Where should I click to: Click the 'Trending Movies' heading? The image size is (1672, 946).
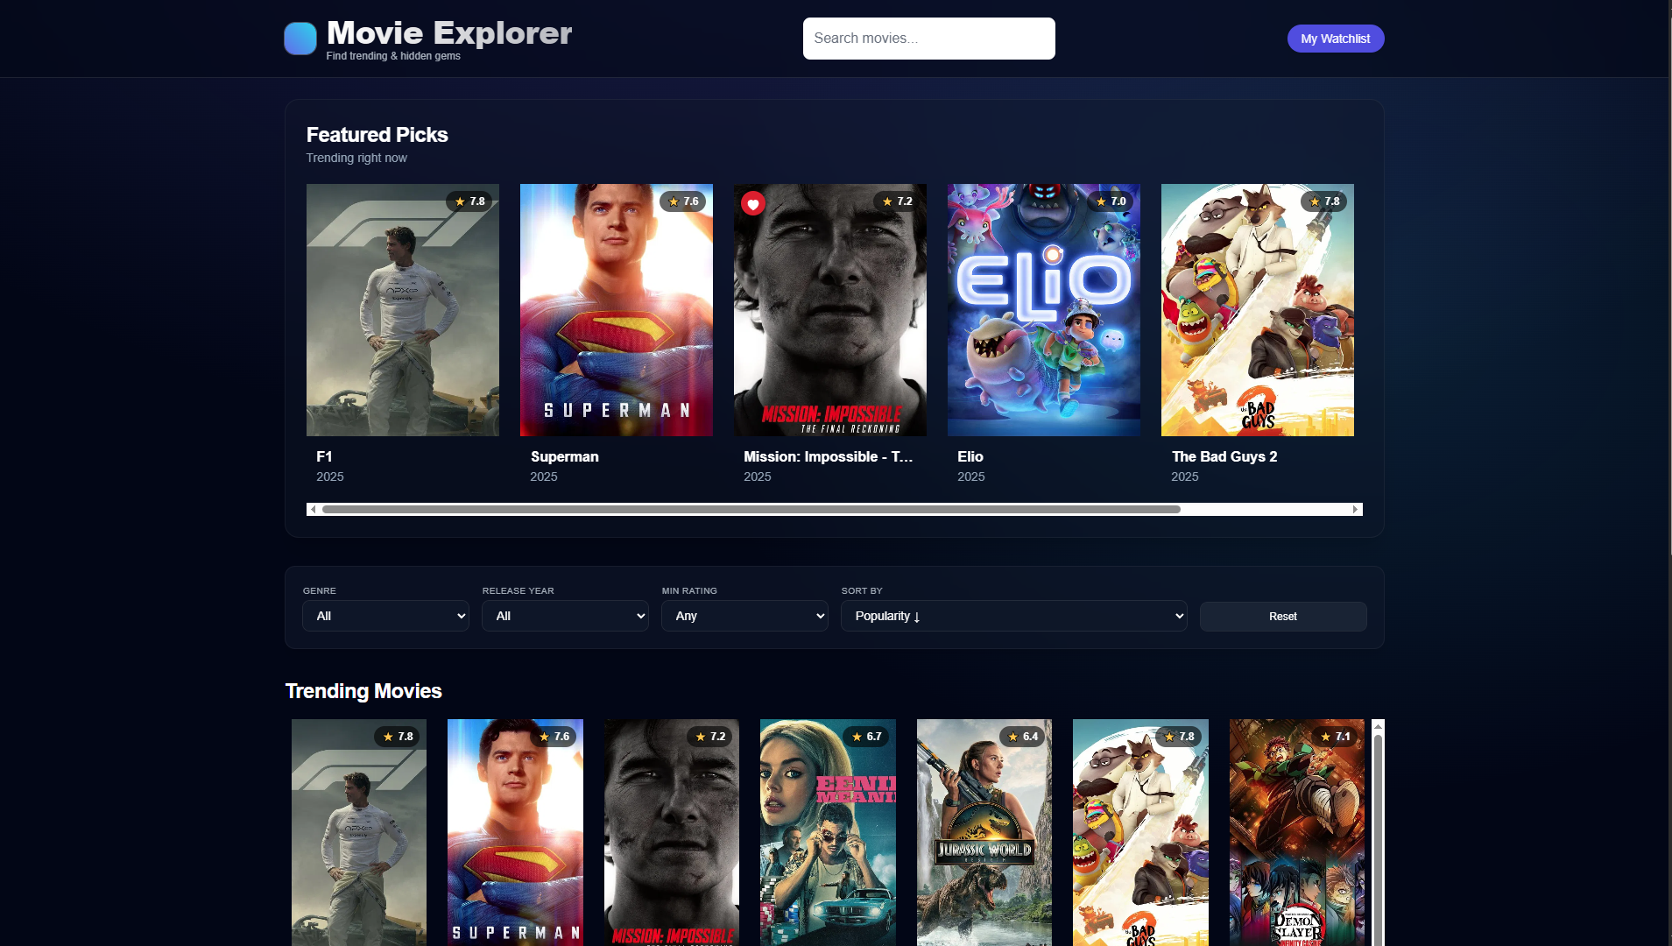pyautogui.click(x=363, y=691)
